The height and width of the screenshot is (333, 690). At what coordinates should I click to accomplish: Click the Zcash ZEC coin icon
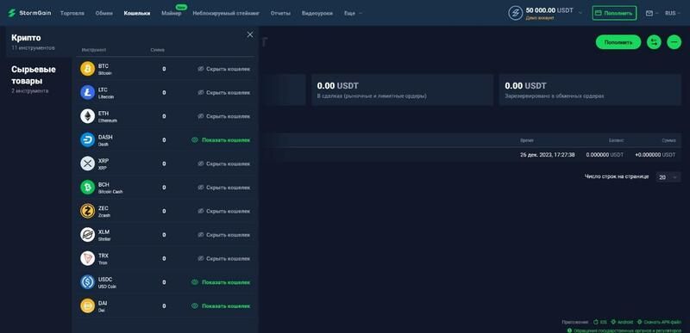(88, 211)
